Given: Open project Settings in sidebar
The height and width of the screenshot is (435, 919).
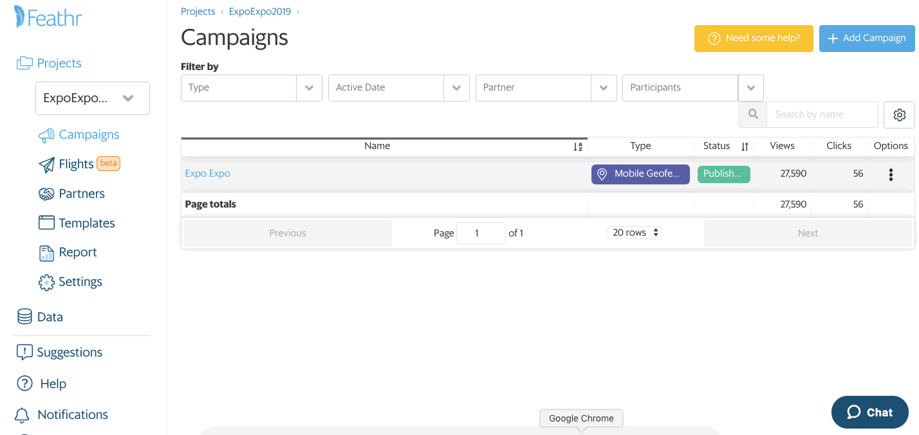Looking at the screenshot, I should click(x=80, y=282).
